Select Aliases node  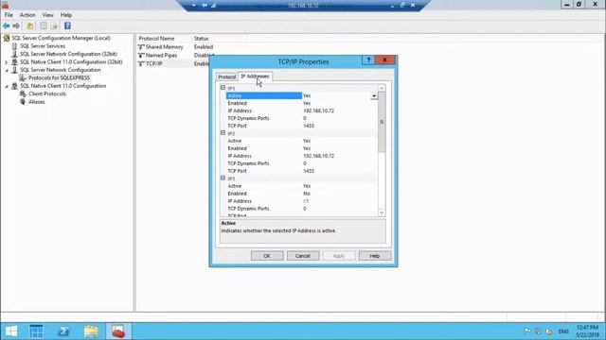[37, 102]
